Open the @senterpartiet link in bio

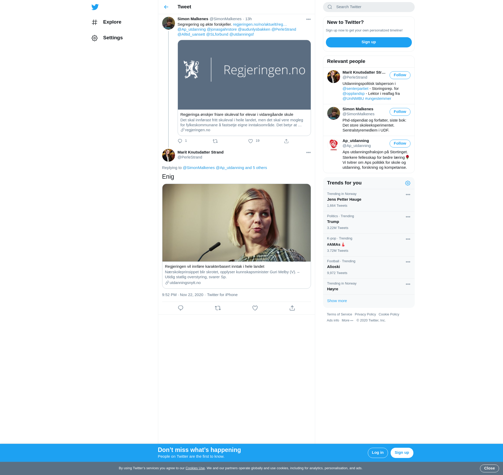click(355, 89)
